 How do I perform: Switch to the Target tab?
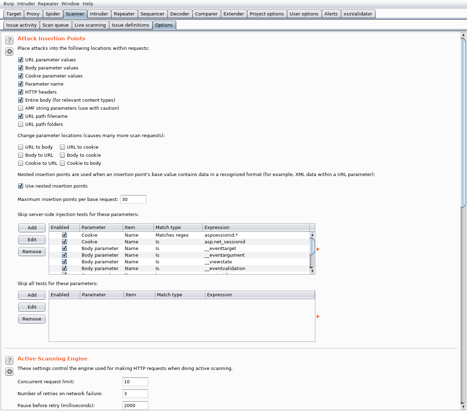point(14,14)
